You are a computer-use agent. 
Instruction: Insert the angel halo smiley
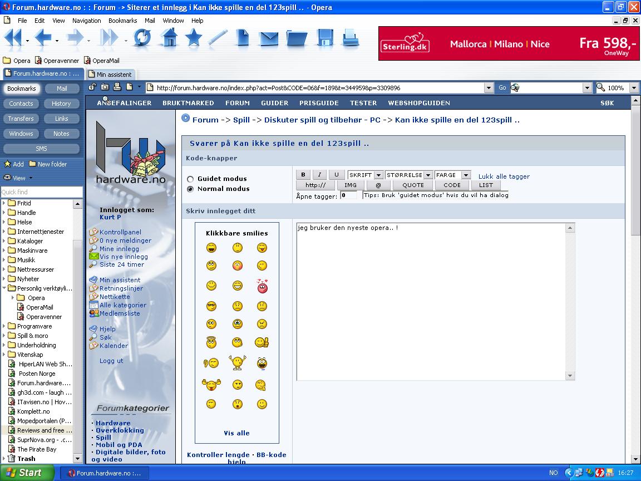coord(211,342)
